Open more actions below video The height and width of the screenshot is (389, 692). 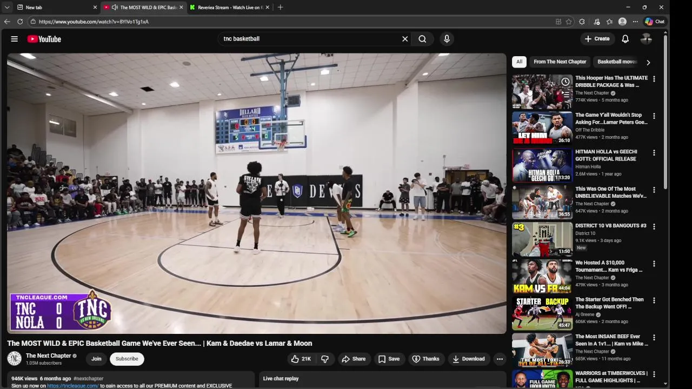[500, 359]
